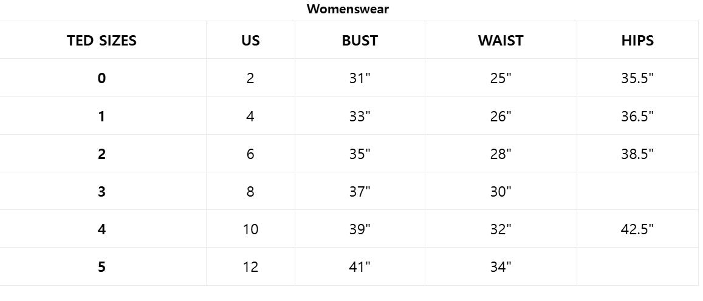Image resolution: width=703 pixels, height=301 pixels.
Task: Select the 25" waist measurement cell
Action: pyautogui.click(x=501, y=78)
